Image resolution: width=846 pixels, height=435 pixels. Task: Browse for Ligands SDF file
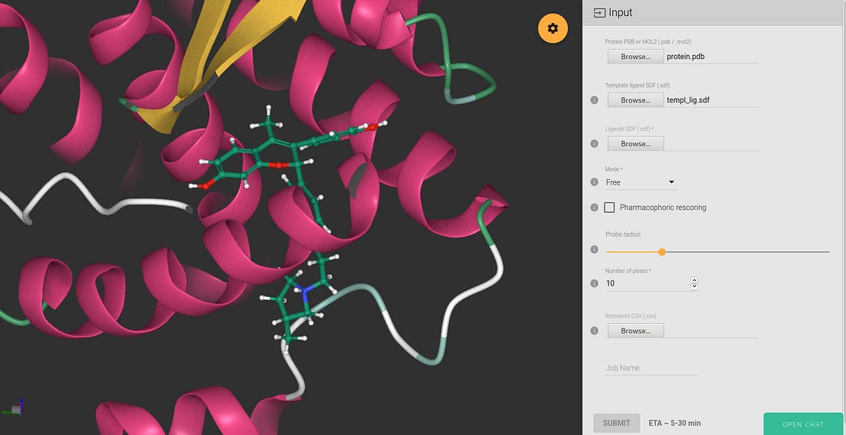[x=635, y=144]
